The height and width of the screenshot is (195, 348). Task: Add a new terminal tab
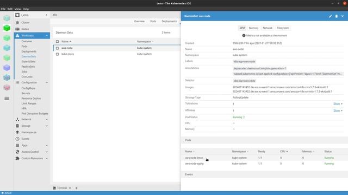tap(76, 188)
